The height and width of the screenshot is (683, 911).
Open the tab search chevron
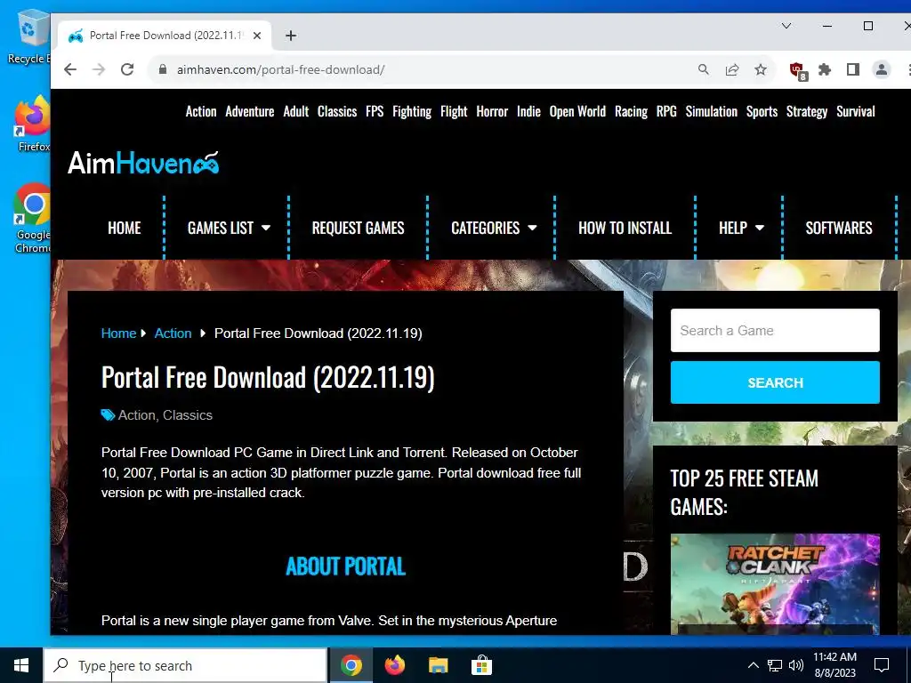(x=786, y=26)
